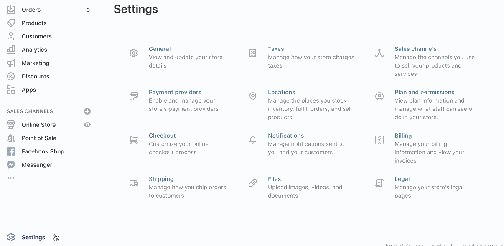The height and width of the screenshot is (246, 504).
Task: Click the Checkout shopping cart icon
Action: (x=134, y=140)
